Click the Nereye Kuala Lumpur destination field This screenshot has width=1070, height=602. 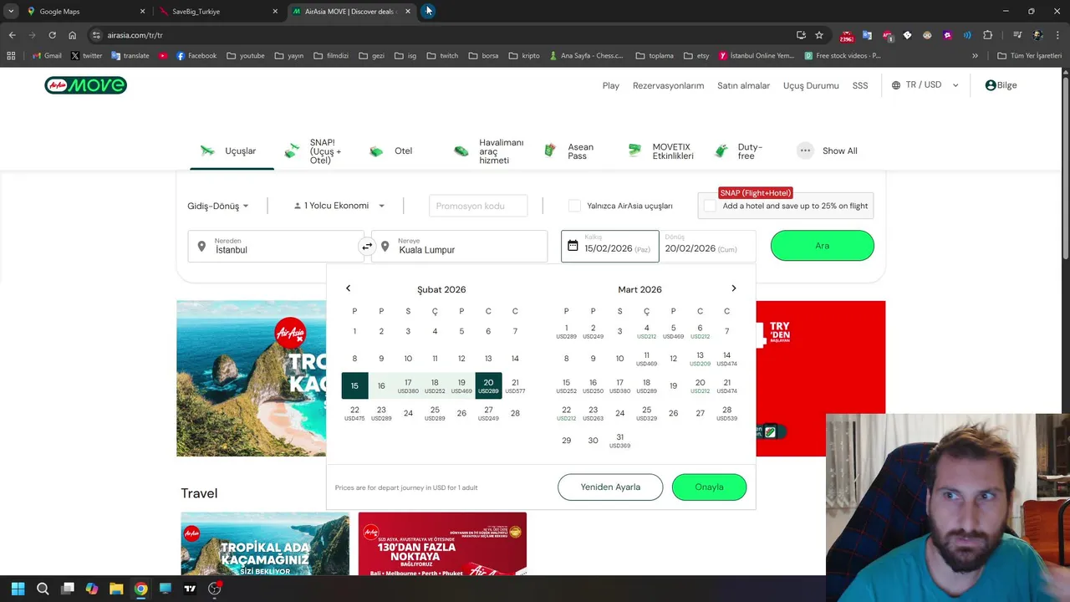pyautogui.click(x=460, y=246)
